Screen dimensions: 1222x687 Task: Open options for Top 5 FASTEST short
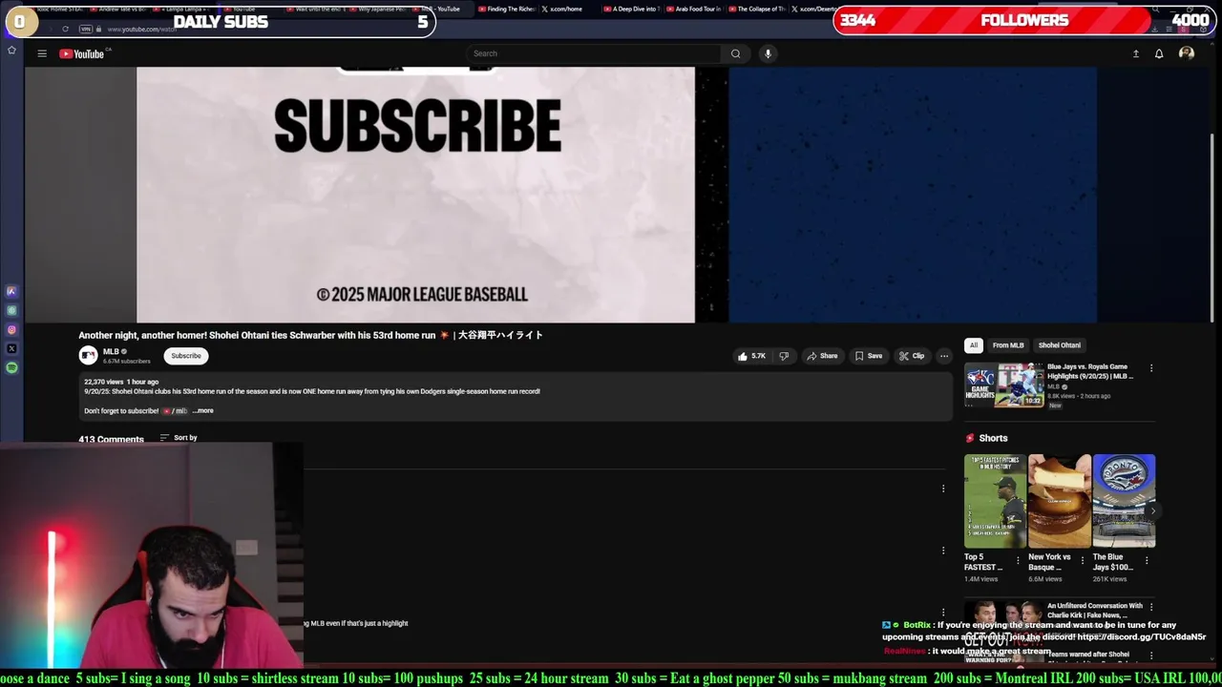click(x=1018, y=561)
